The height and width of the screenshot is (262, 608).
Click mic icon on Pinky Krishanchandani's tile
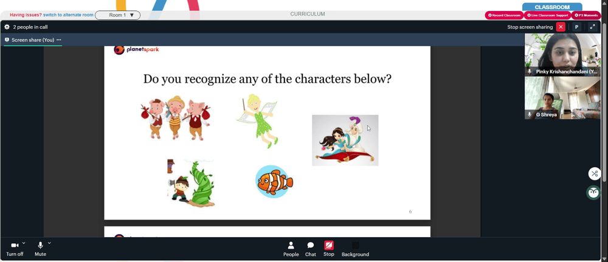(530, 72)
